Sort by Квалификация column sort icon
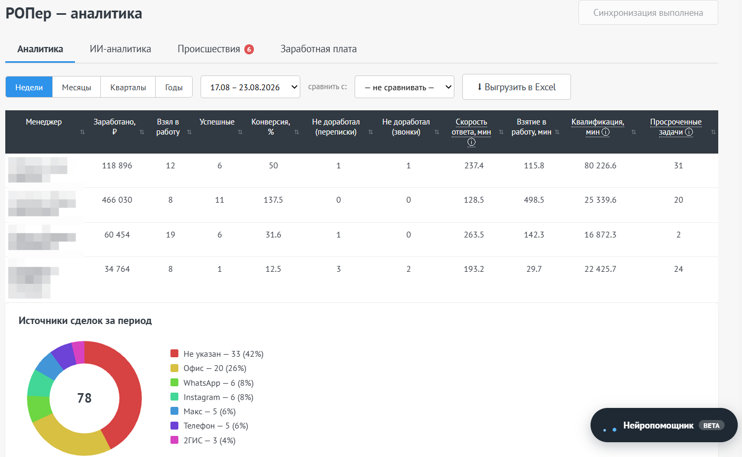The height and width of the screenshot is (457, 742). 634,132
